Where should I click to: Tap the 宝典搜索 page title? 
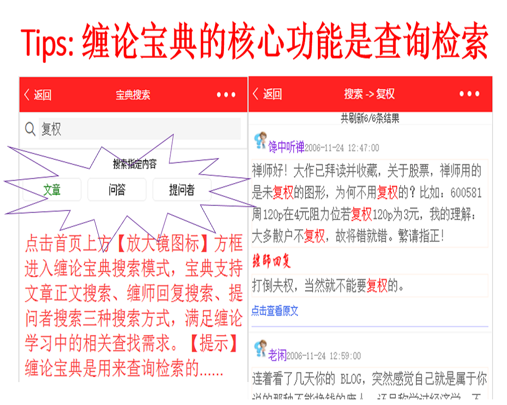(x=133, y=95)
